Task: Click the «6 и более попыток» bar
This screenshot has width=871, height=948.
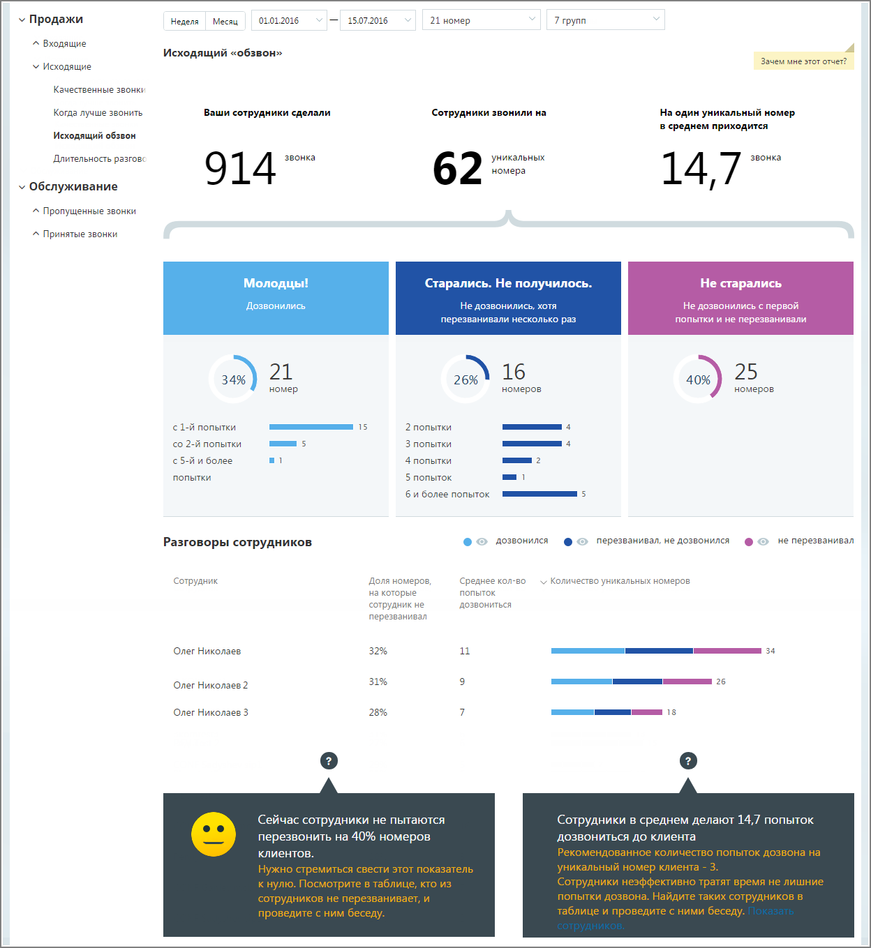Action: [539, 494]
